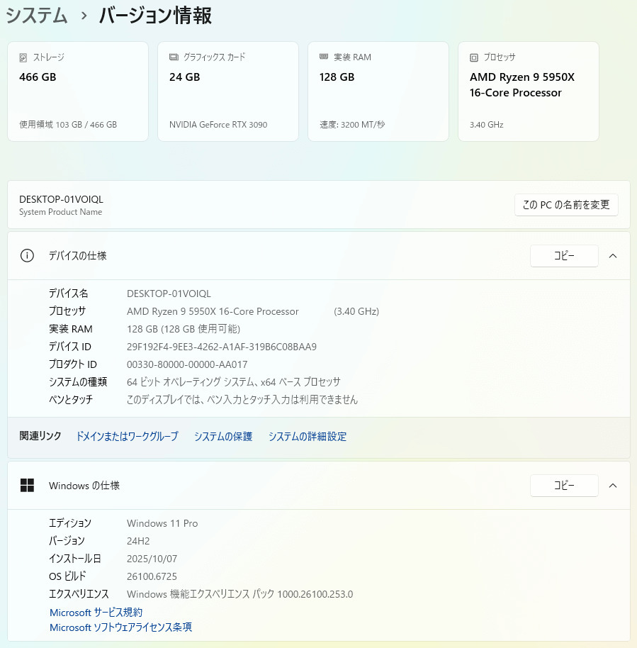Click 速度: 3200 MT/秒 text
The height and width of the screenshot is (648, 637).
click(352, 124)
